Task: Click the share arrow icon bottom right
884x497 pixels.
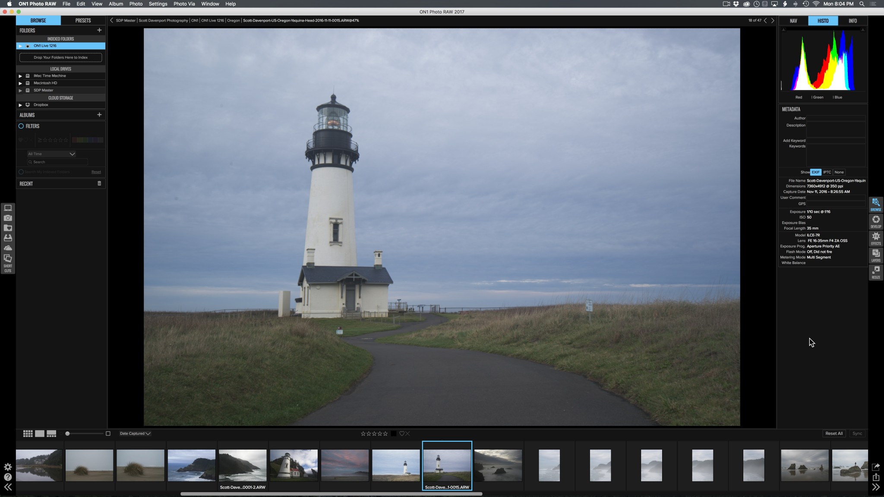Action: [x=876, y=467]
